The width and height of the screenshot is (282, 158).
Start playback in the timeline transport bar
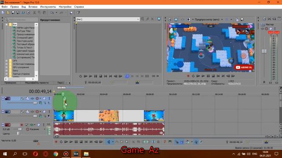point(71,142)
